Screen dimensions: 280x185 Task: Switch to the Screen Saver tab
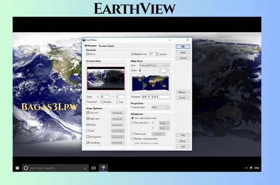[x=106, y=46]
